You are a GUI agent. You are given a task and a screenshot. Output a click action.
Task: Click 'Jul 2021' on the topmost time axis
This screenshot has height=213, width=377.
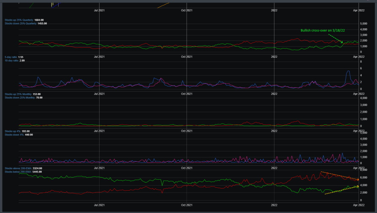99,11
